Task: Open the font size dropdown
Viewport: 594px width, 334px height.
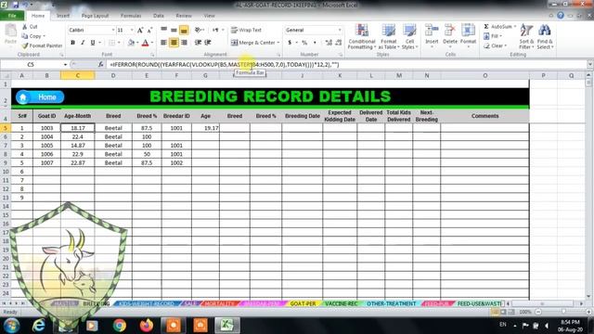Action: (132, 30)
